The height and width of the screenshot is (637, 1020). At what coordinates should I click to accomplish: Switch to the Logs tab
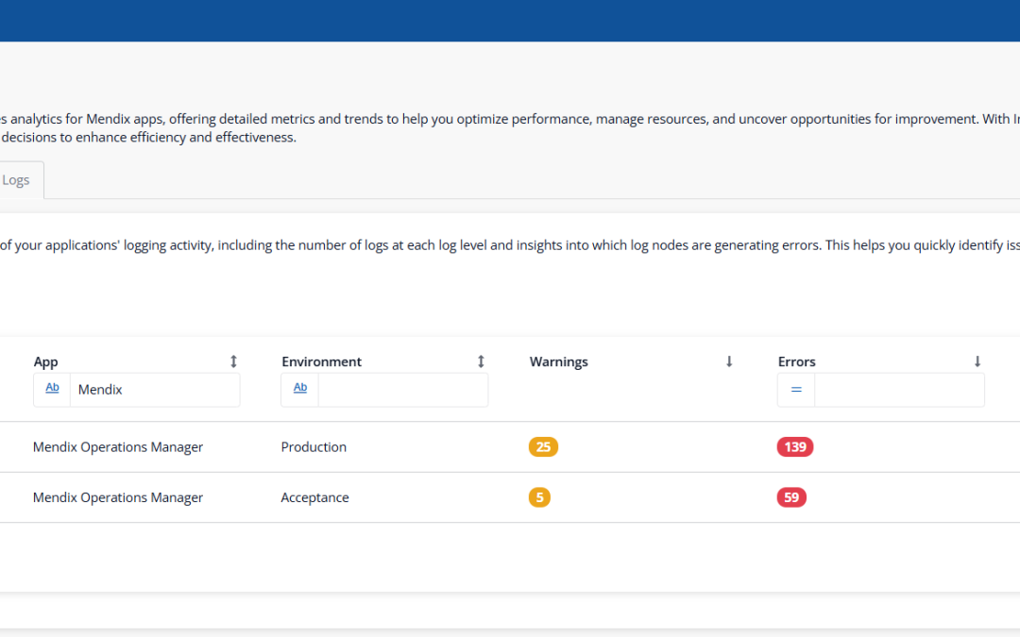pyautogui.click(x=16, y=180)
